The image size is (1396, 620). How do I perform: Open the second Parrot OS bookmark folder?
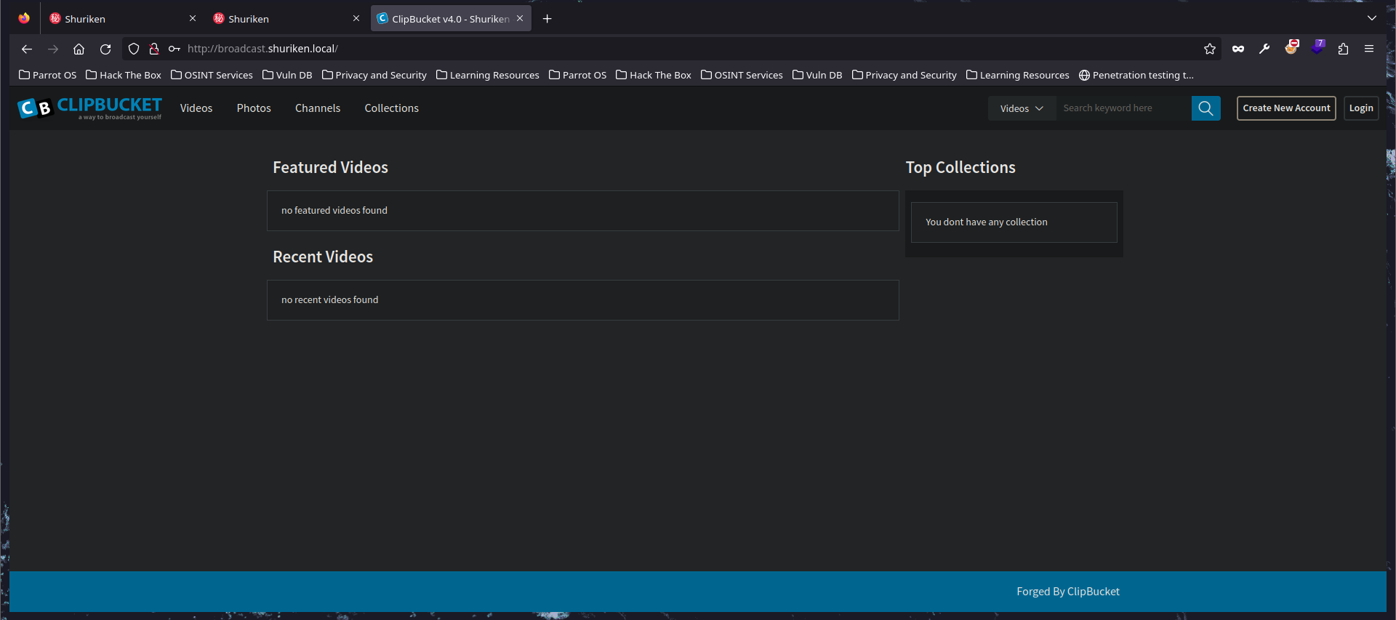pos(578,75)
